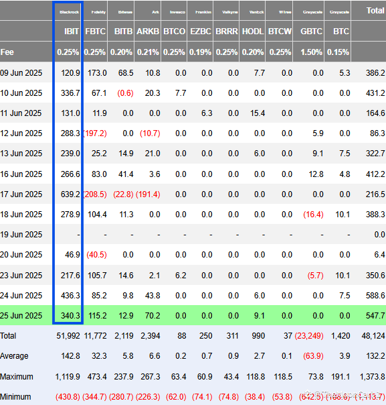Click the red (208.5) FBTC value
The image size is (386, 405).
tap(95, 194)
